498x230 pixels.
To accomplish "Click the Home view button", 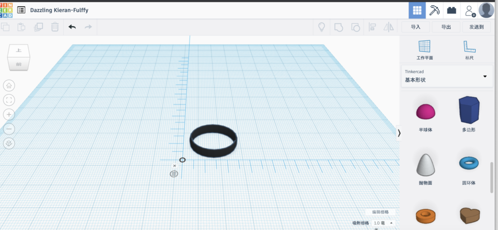I will [9, 86].
